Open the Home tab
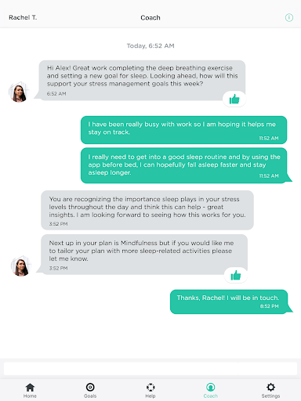The height and width of the screenshot is (401, 301). click(x=30, y=391)
